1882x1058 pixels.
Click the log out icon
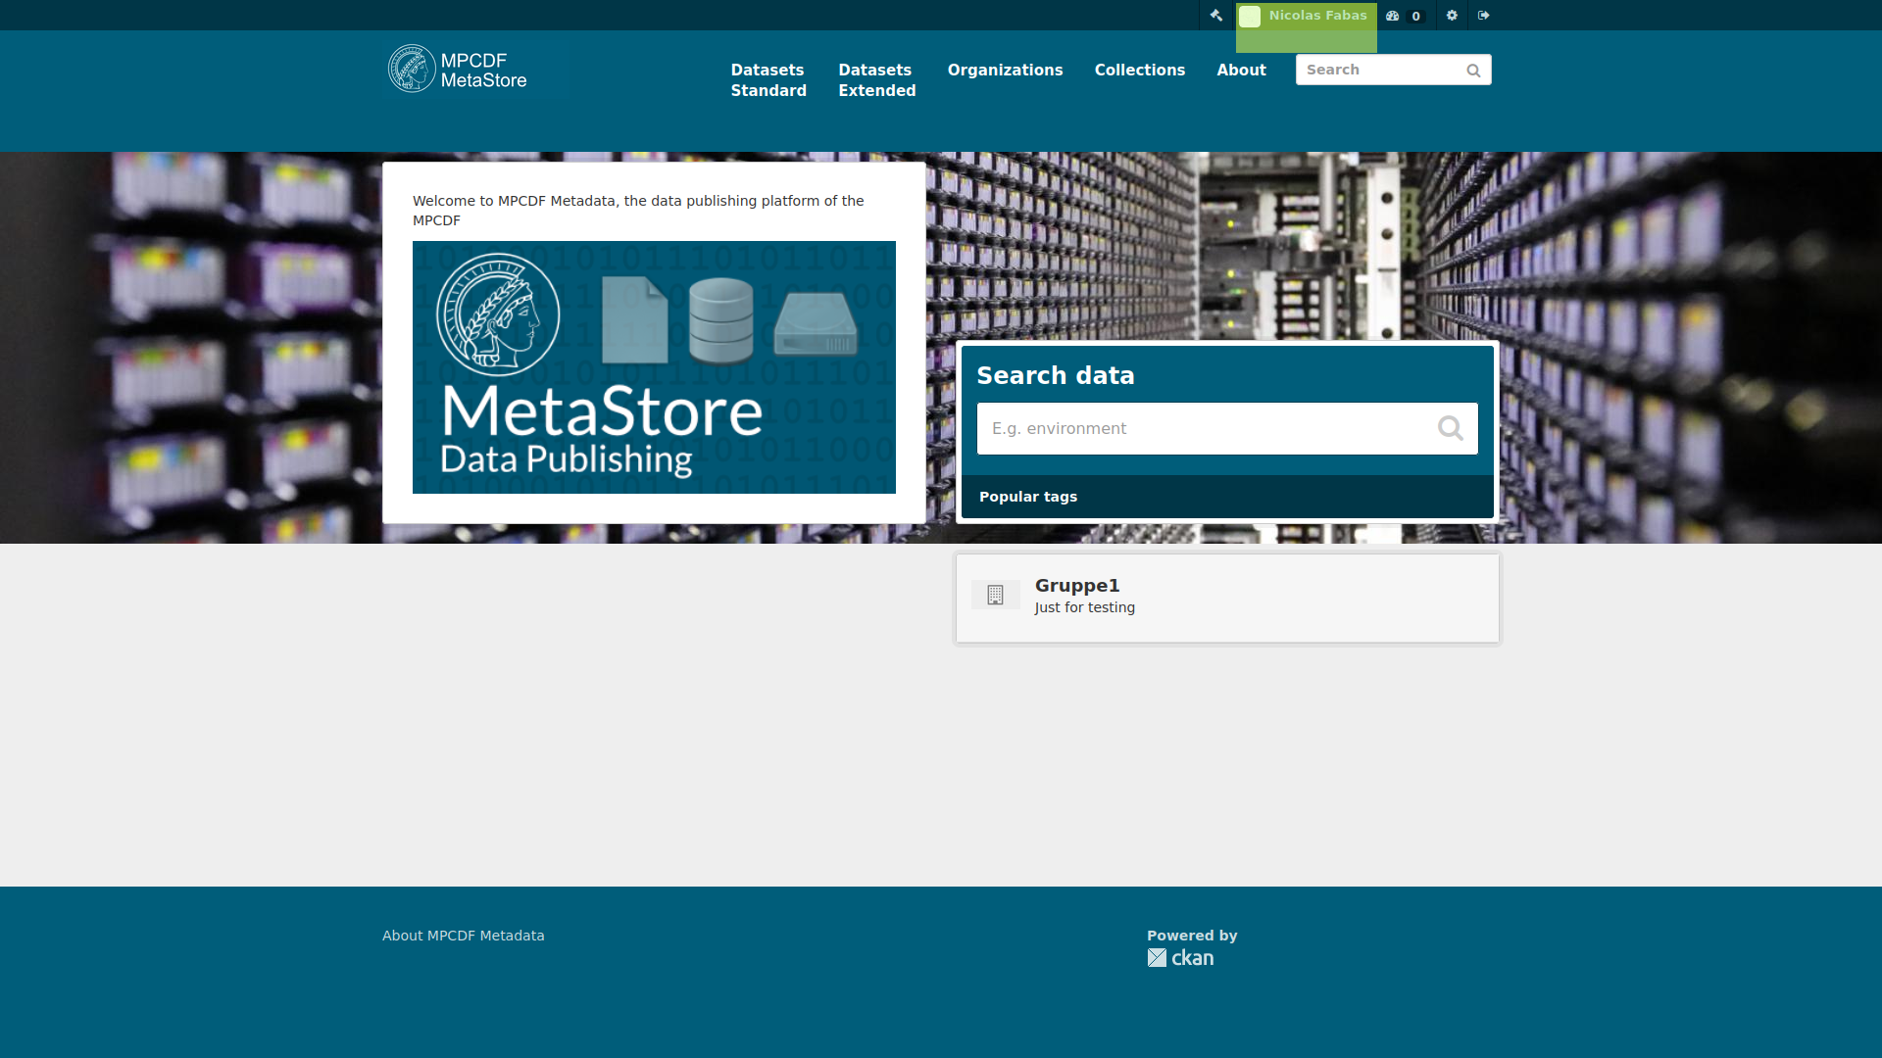[1484, 16]
